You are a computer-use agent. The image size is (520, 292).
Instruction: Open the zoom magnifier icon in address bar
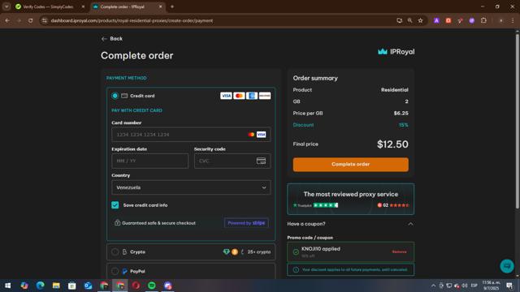click(409, 20)
